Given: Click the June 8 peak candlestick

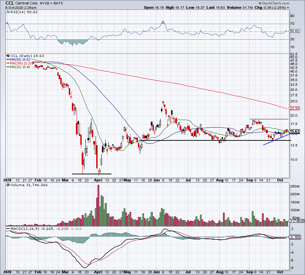Looking at the screenshot, I should pos(163,102).
